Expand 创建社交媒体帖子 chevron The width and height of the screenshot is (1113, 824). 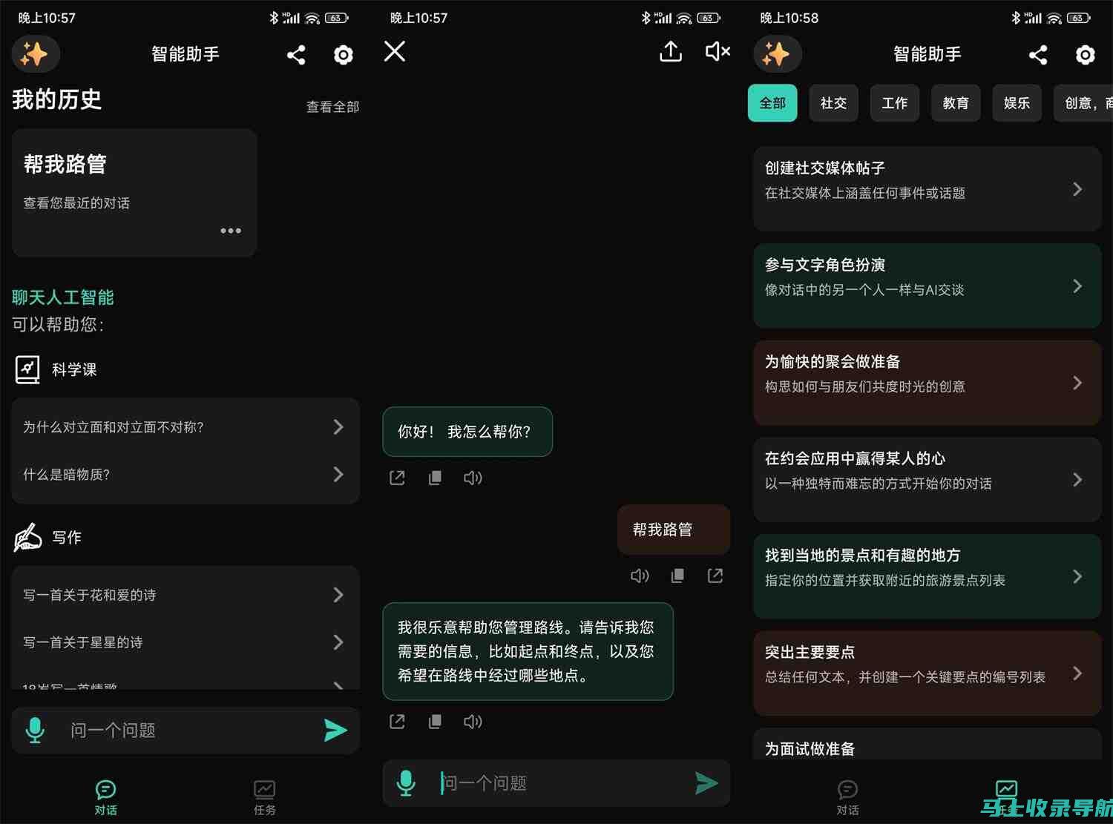[x=1077, y=189]
